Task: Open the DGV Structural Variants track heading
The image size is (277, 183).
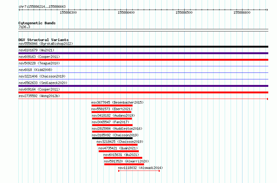Action: click(x=44, y=40)
